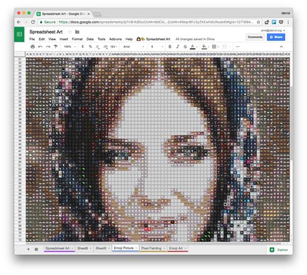Click the green Google Sheets home icon
This screenshot has width=307, height=275.
[x=19, y=34]
